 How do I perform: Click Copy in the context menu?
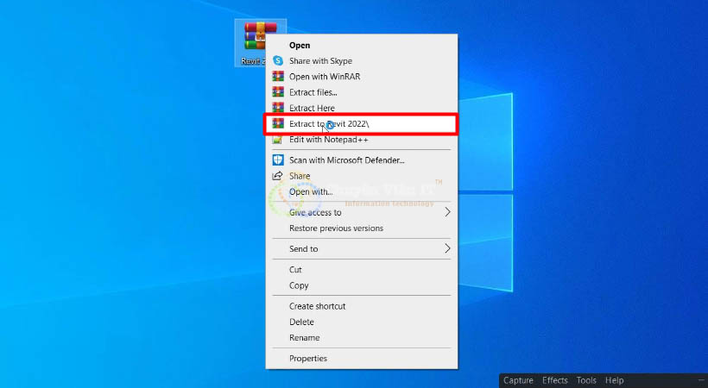[x=299, y=285]
